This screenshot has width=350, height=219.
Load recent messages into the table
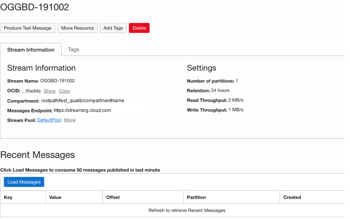coord(24,182)
